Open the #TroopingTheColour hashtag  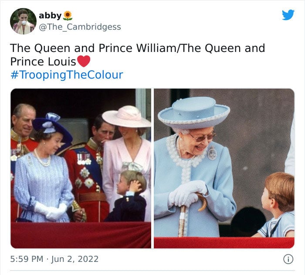pyautogui.click(x=67, y=75)
